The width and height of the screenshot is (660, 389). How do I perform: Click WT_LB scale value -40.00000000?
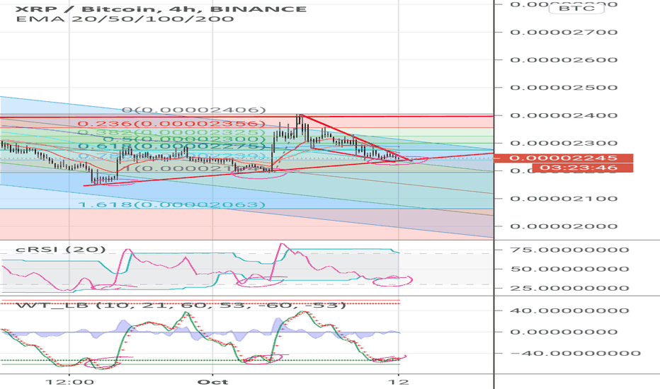576,353
